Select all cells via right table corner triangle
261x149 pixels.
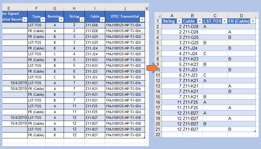tap(159, 16)
